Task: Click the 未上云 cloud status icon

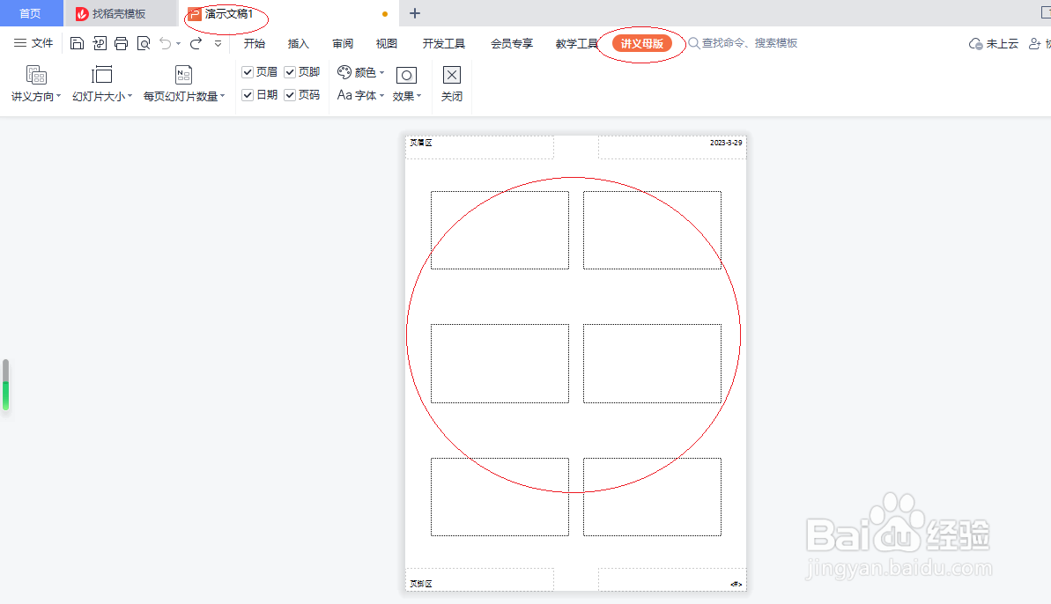Action: pos(975,44)
